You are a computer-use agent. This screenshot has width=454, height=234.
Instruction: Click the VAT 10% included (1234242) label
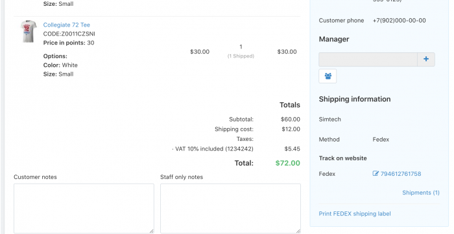pos(214,149)
